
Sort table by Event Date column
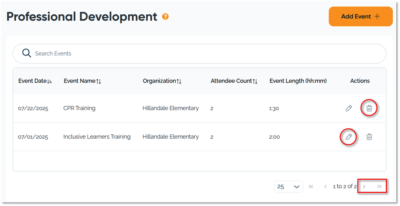(x=35, y=81)
